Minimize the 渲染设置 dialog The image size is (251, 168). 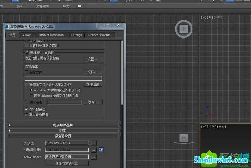(x=101, y=26)
